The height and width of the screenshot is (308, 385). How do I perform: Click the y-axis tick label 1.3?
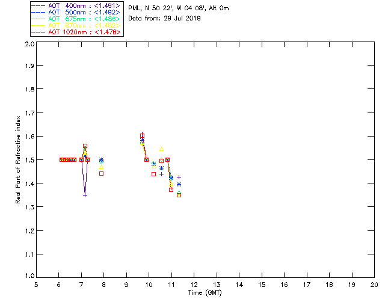click(29, 207)
